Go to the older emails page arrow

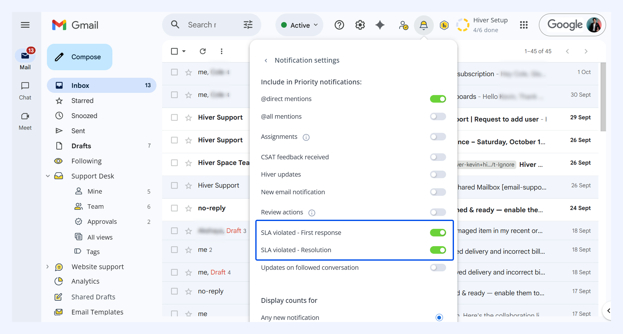click(x=586, y=51)
